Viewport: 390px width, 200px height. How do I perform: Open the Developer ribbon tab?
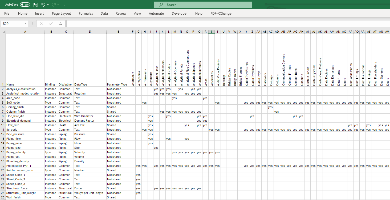(x=180, y=13)
